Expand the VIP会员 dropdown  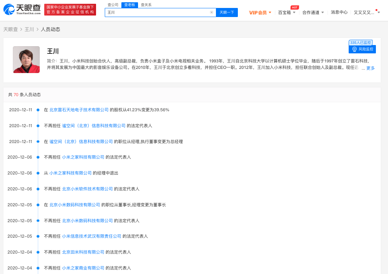pos(260,12)
